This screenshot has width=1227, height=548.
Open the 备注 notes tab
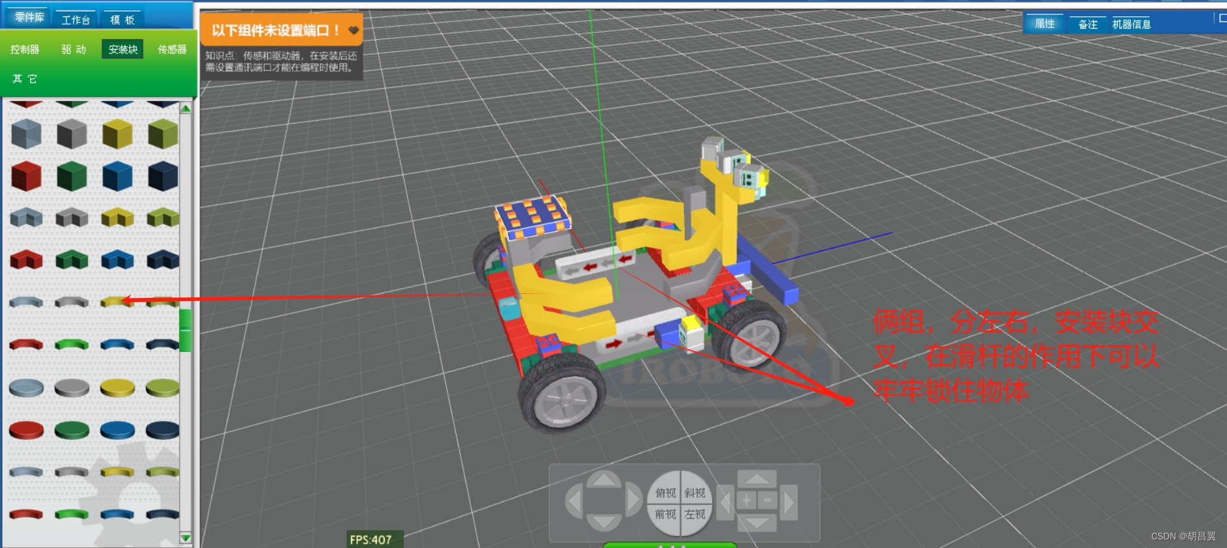[1088, 24]
